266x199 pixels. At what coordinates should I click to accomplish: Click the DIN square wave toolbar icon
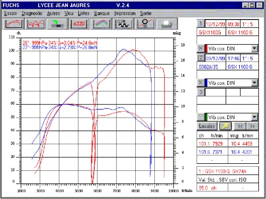tap(123, 24)
